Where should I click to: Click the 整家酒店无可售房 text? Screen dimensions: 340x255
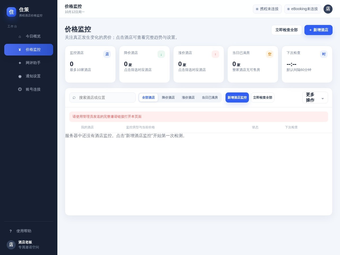(x=246, y=70)
